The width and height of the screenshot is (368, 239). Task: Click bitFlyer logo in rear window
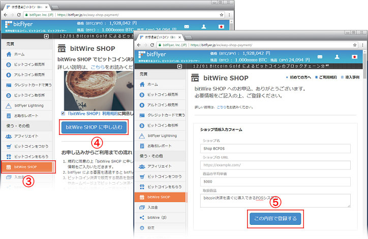(19, 24)
